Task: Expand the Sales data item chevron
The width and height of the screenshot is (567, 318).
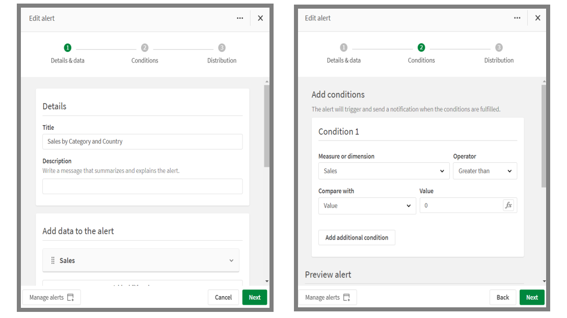Action: click(231, 260)
